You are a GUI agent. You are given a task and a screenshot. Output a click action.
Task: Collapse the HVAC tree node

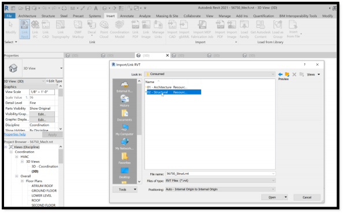coord(16,157)
